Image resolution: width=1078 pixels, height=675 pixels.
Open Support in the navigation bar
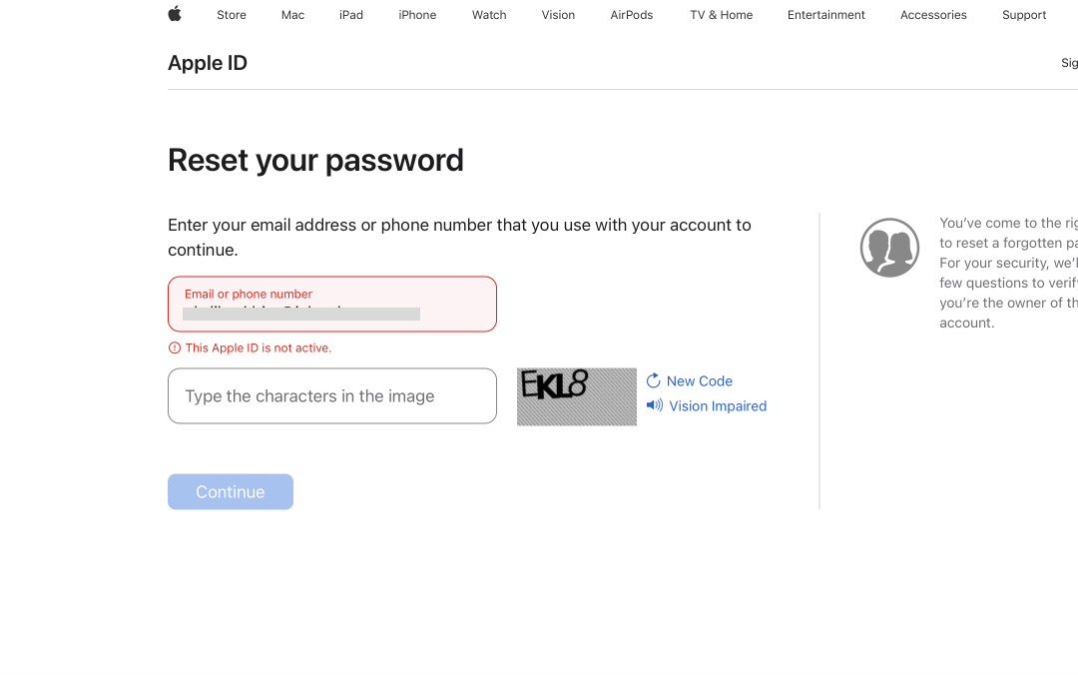1024,15
